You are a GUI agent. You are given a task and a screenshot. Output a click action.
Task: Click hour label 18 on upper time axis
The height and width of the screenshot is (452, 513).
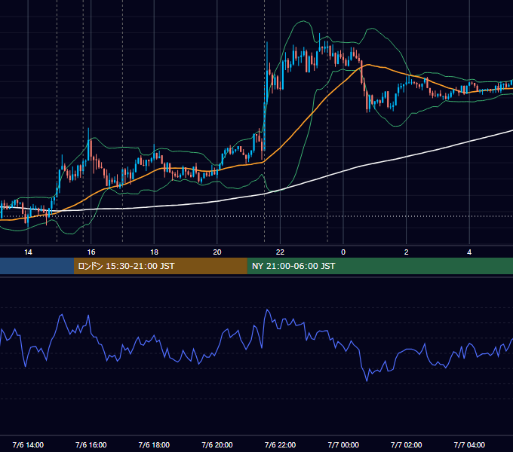[x=154, y=252]
